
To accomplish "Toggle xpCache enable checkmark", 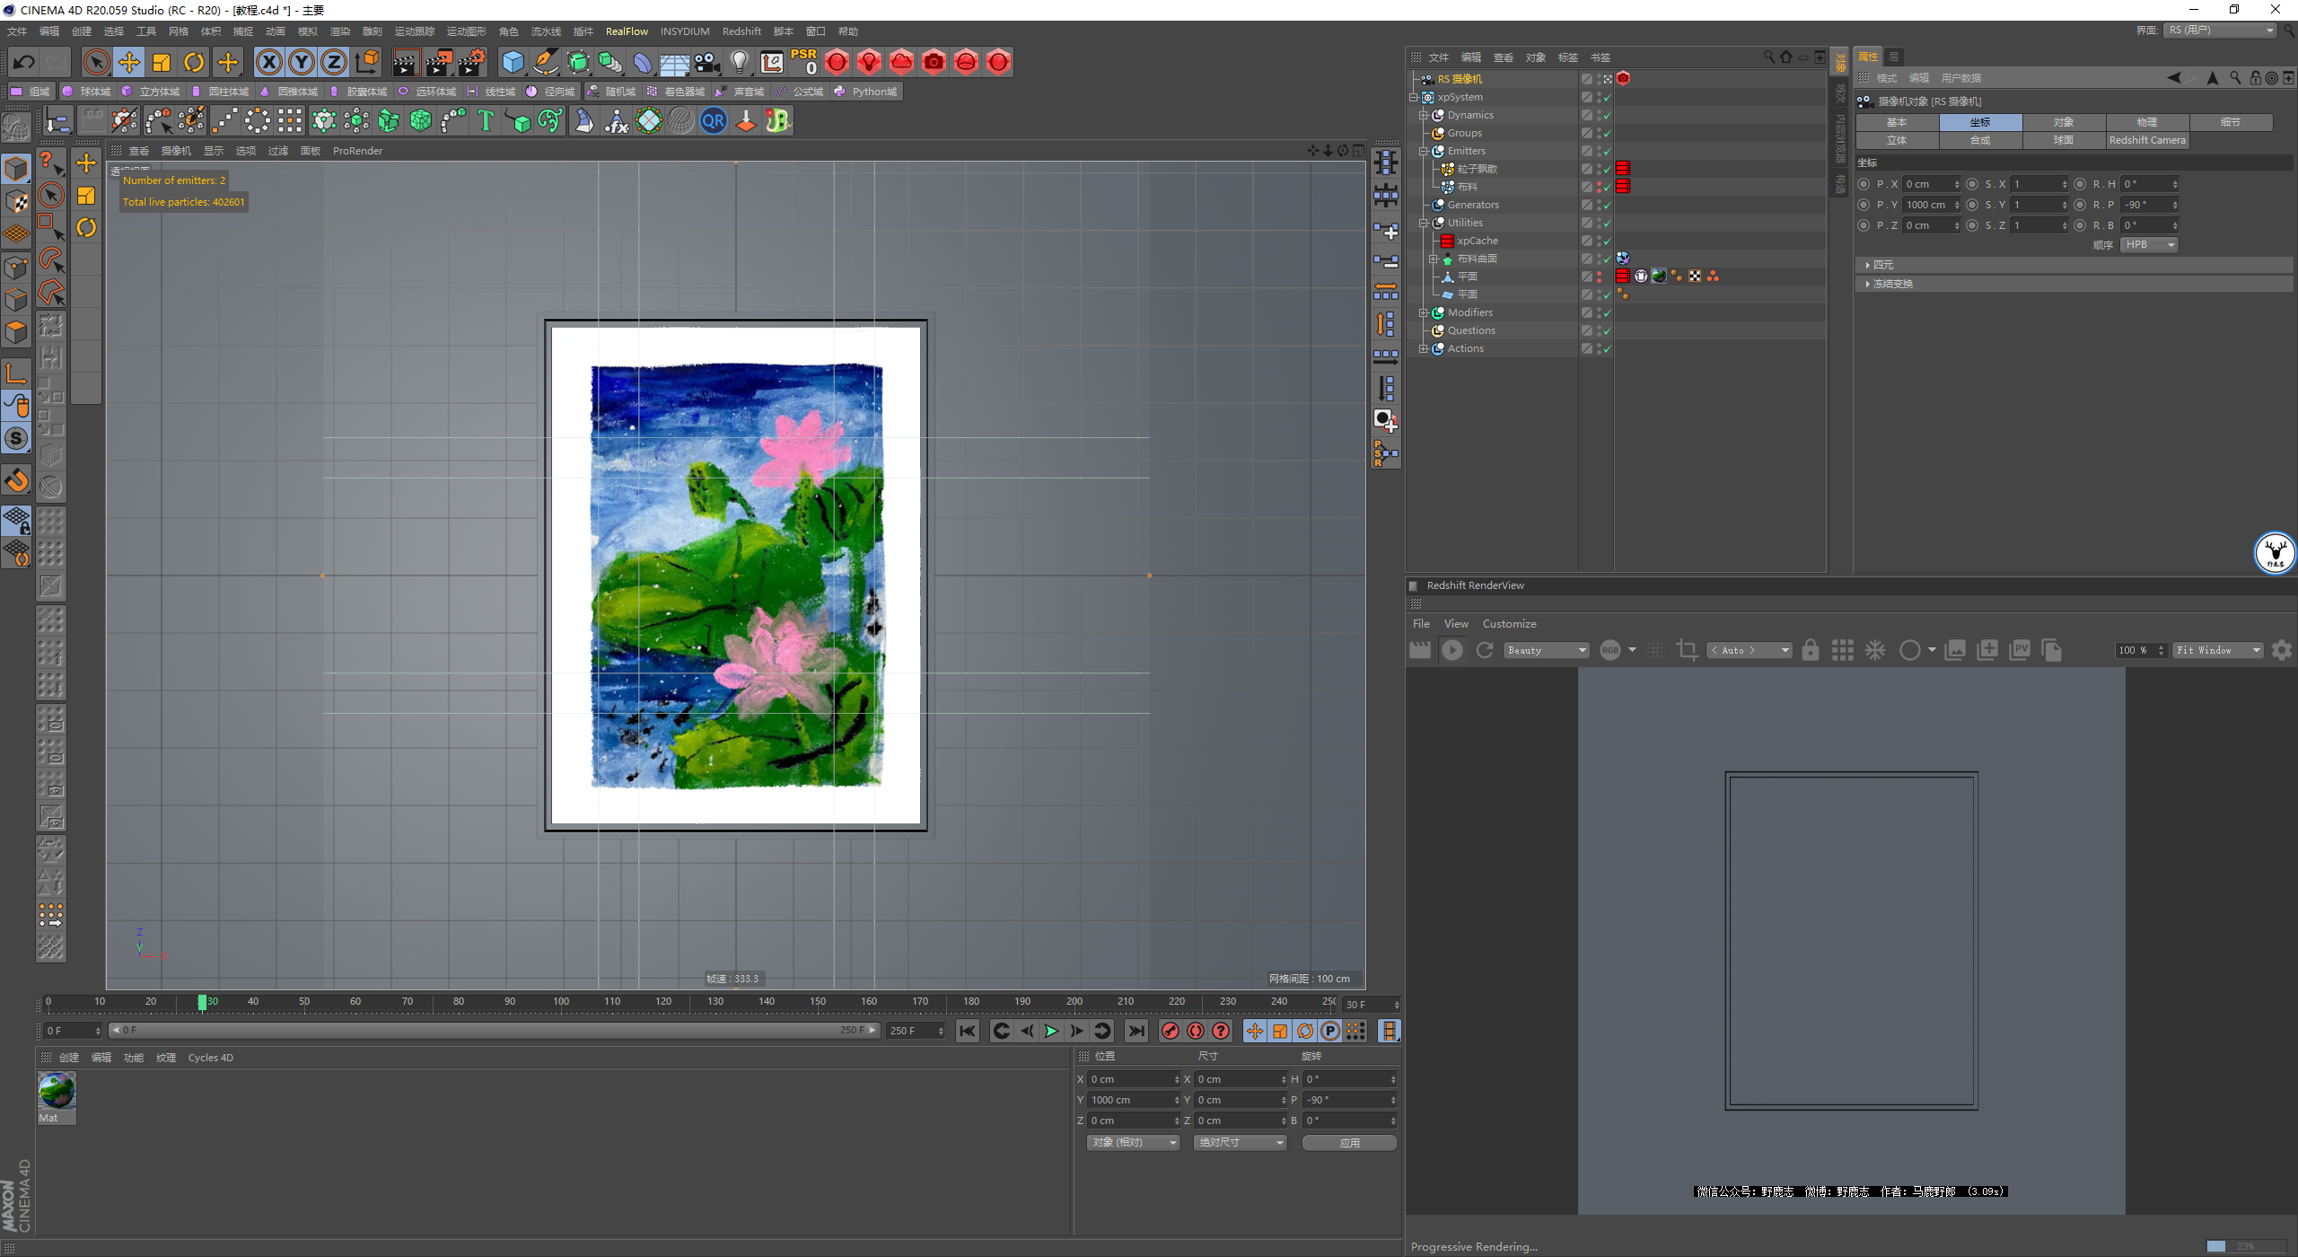I will tap(1607, 241).
